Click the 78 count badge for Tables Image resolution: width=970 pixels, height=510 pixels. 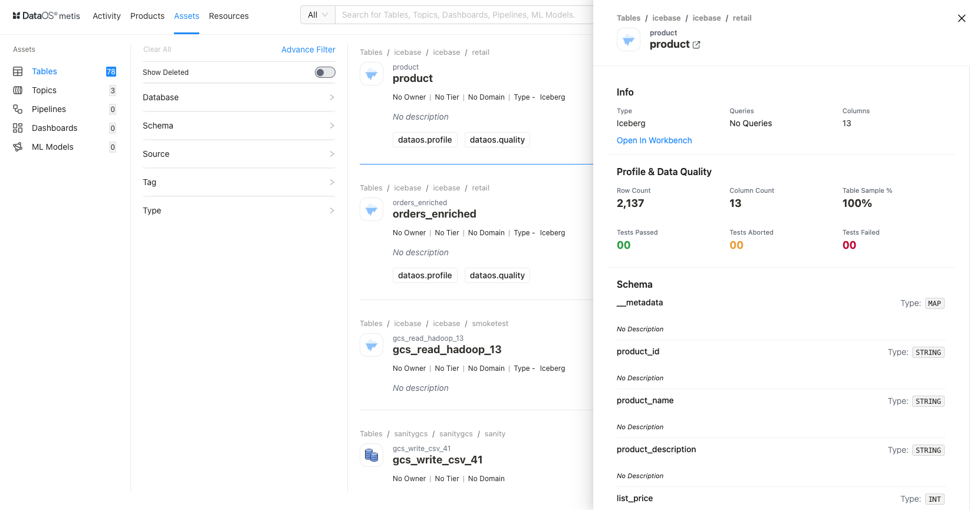coord(111,72)
